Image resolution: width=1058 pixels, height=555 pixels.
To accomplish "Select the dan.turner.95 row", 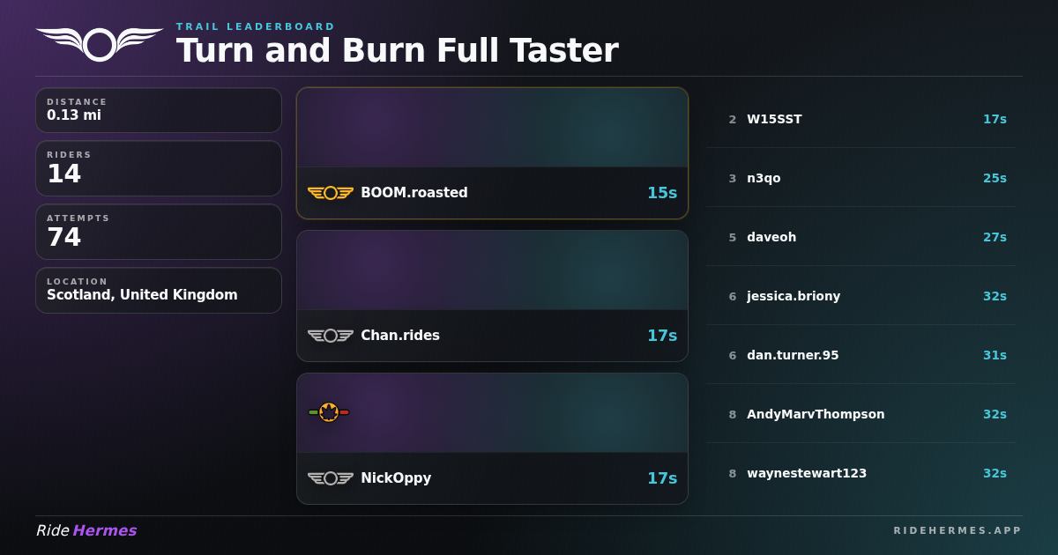I will coord(861,355).
